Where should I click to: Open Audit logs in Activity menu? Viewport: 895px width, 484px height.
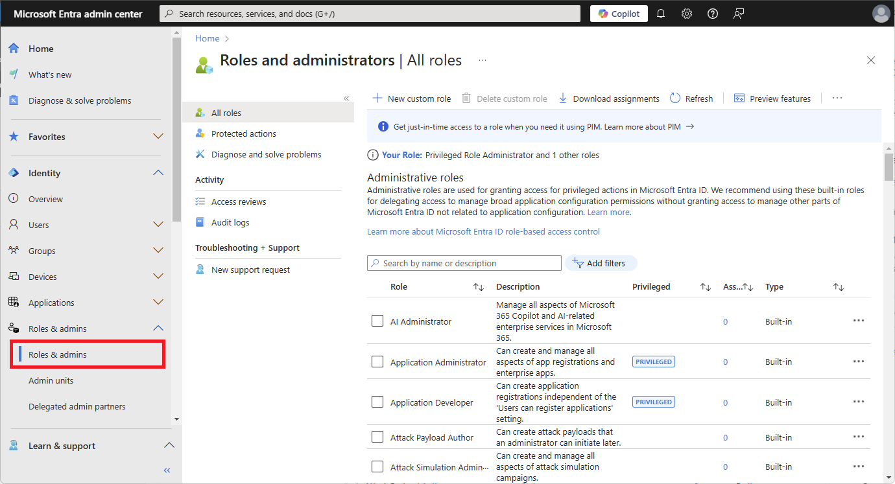tap(230, 222)
